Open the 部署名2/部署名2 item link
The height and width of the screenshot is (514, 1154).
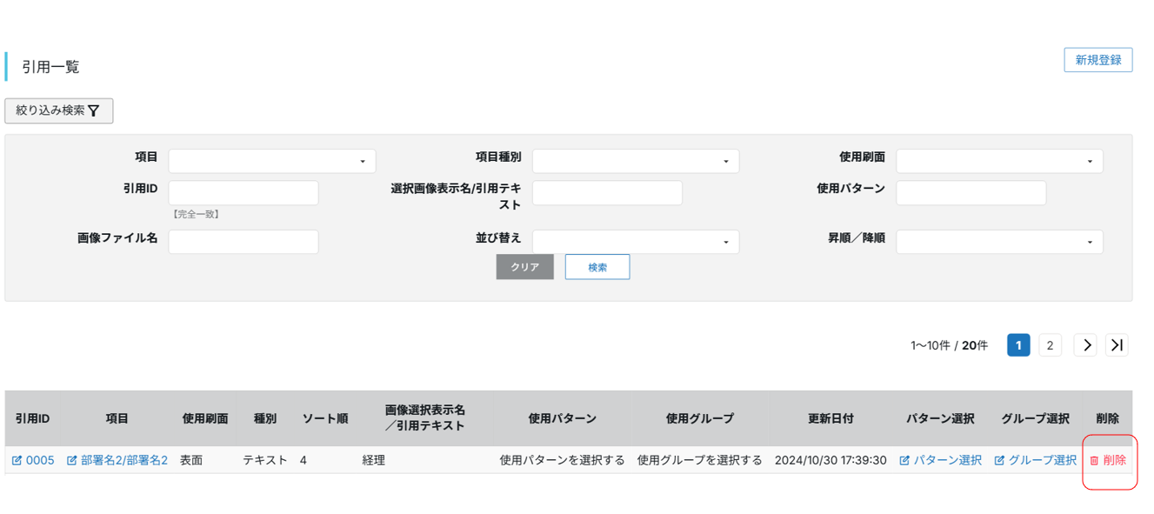pyautogui.click(x=117, y=460)
